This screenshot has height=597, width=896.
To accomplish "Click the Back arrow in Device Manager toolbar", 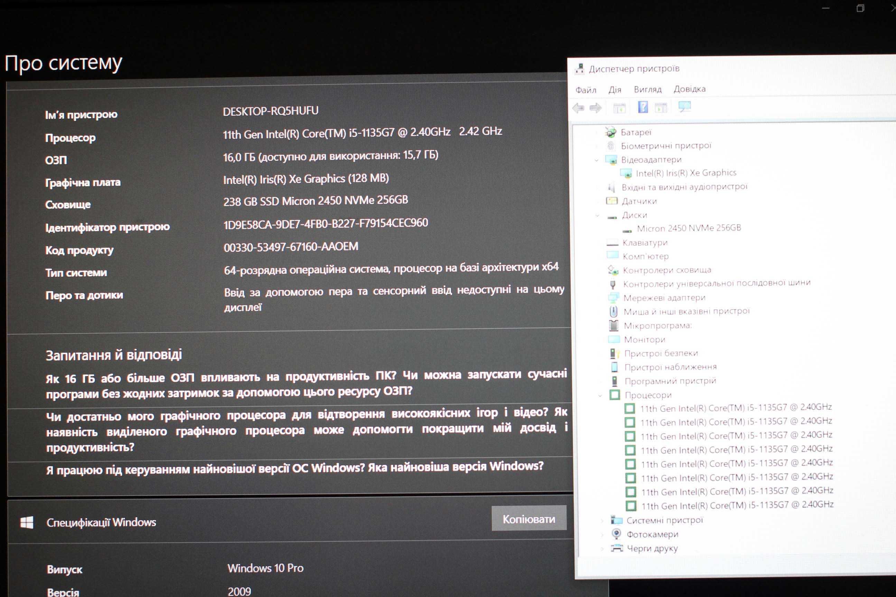I will 578,108.
